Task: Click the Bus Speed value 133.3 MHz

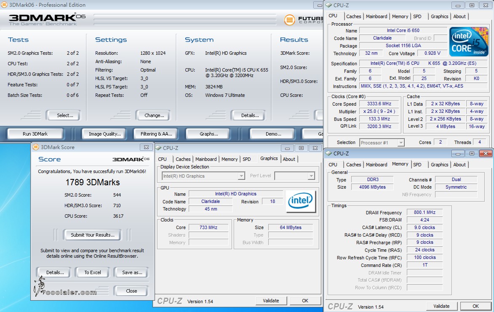Action: pos(379,119)
